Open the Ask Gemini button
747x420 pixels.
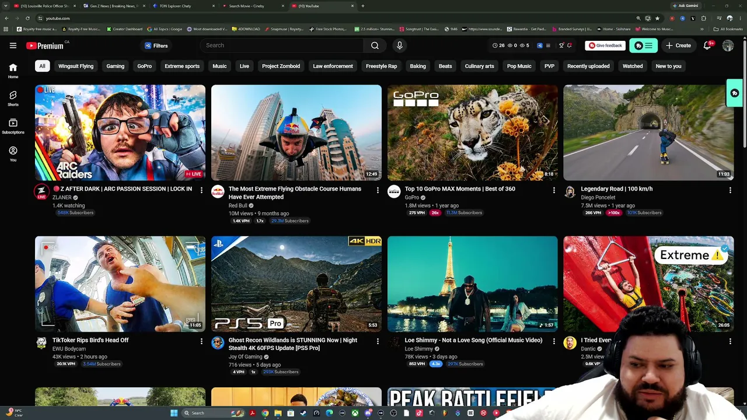(685, 6)
